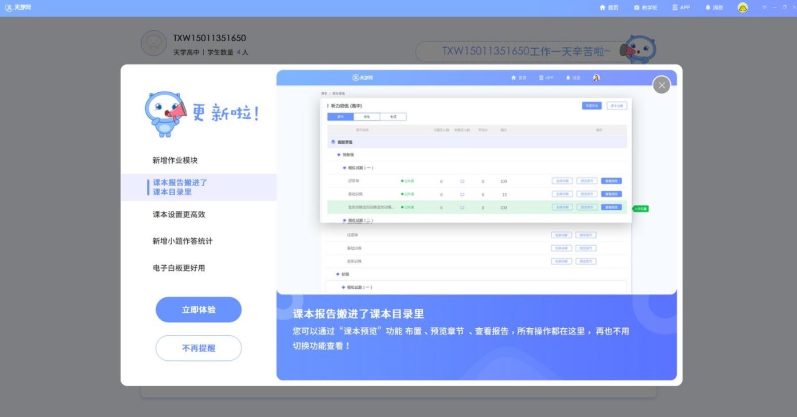This screenshot has height=417, width=797.
Task: Click the 课本报告搬进了课本目录里 heading in the blue panel
Action: pyautogui.click(x=358, y=314)
